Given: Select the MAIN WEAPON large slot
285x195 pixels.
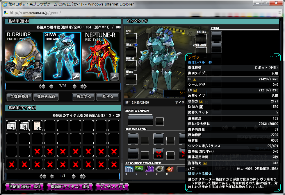Looking at the screenshot, I should (140, 120).
